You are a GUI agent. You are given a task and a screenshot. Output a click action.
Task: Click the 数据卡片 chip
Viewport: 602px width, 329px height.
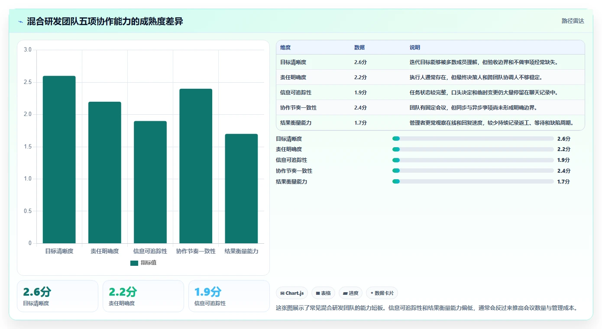(382, 293)
